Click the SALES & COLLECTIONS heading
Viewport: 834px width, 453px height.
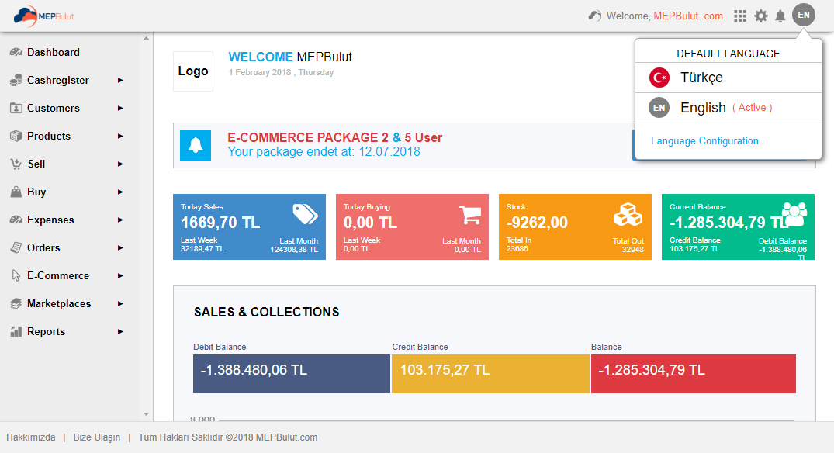pyautogui.click(x=266, y=312)
